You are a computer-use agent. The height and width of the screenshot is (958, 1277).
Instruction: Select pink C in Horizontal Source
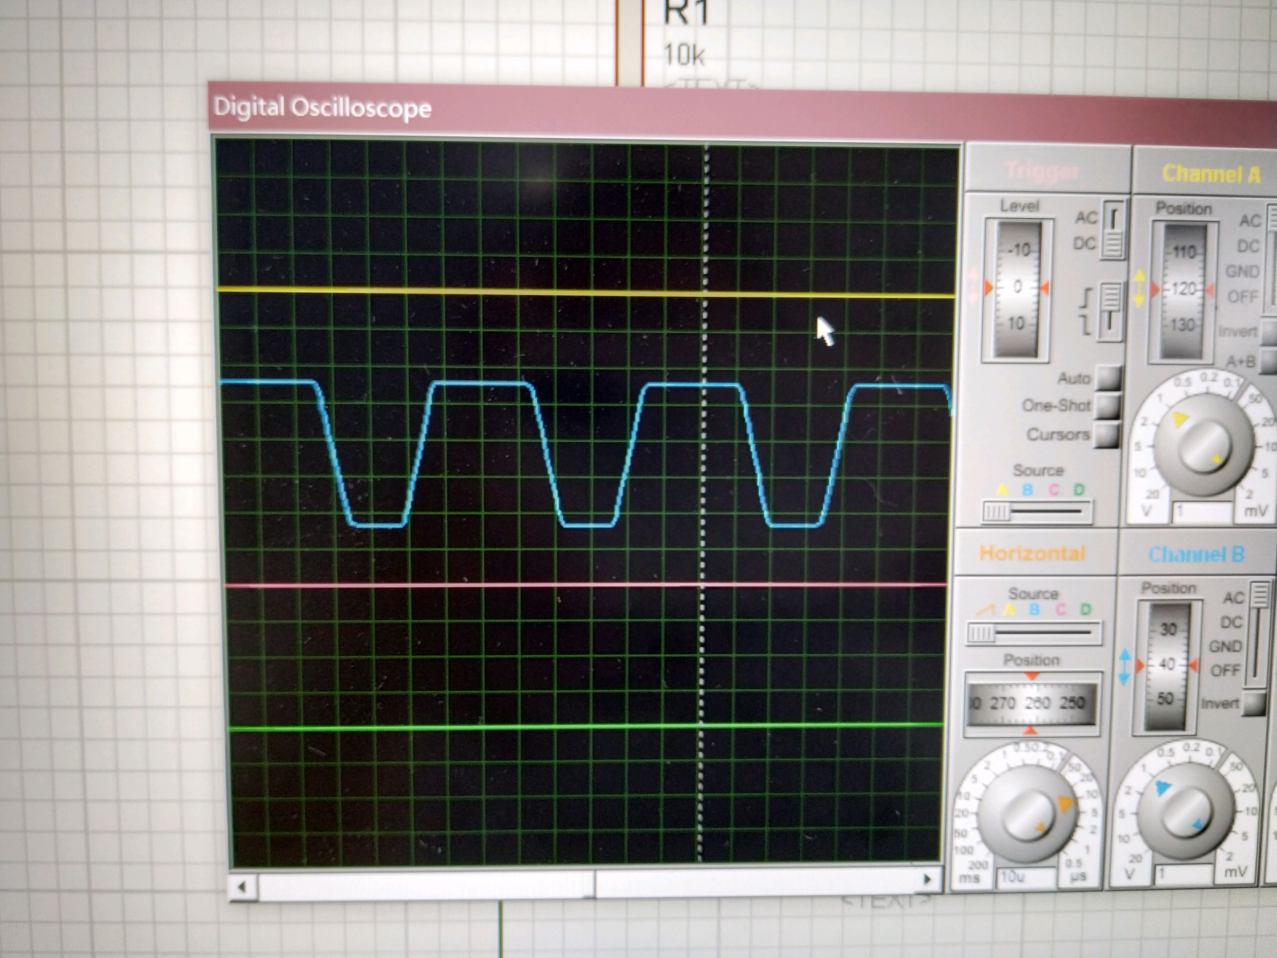1061,609
